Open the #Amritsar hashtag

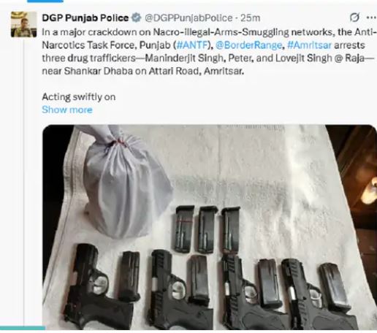pos(309,45)
